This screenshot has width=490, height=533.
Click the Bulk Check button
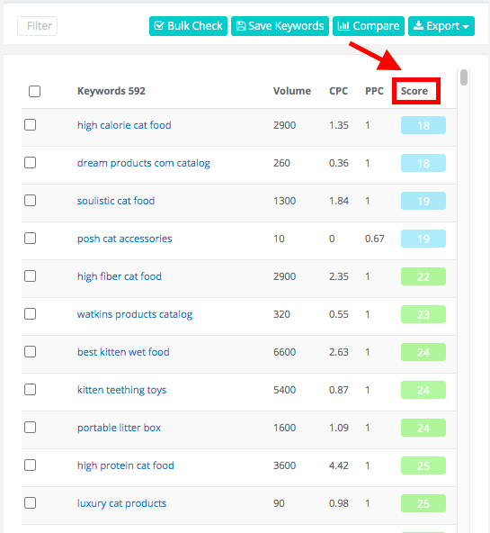188,26
